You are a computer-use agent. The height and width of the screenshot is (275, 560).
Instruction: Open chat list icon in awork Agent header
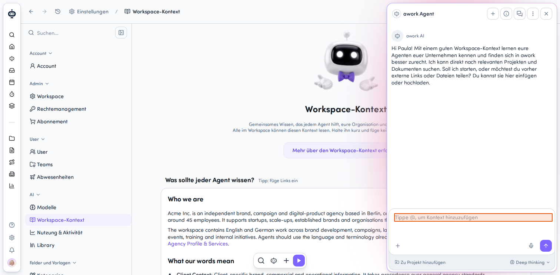click(520, 14)
